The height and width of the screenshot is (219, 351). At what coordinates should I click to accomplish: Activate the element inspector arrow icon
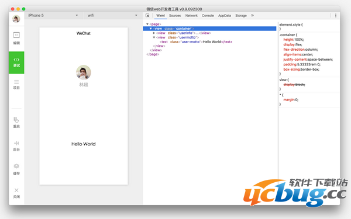[147, 15]
